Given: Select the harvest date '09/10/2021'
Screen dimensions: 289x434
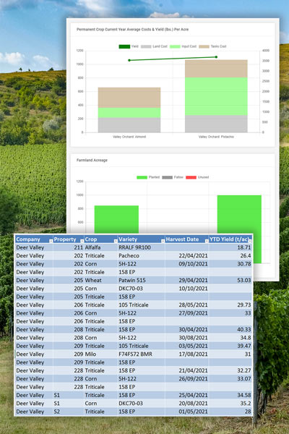Looking at the screenshot, I should (187, 264).
